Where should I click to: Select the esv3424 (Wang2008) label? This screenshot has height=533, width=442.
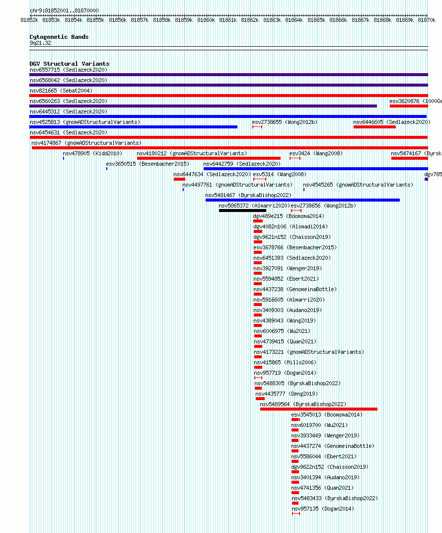click(316, 154)
